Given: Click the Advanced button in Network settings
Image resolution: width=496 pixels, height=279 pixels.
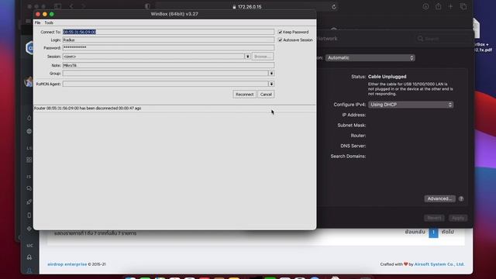Looking at the screenshot, I should 439,198.
